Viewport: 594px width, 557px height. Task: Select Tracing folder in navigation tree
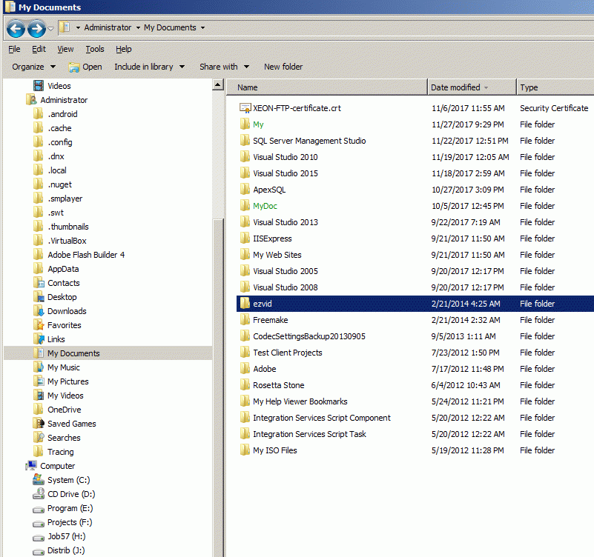click(x=53, y=452)
